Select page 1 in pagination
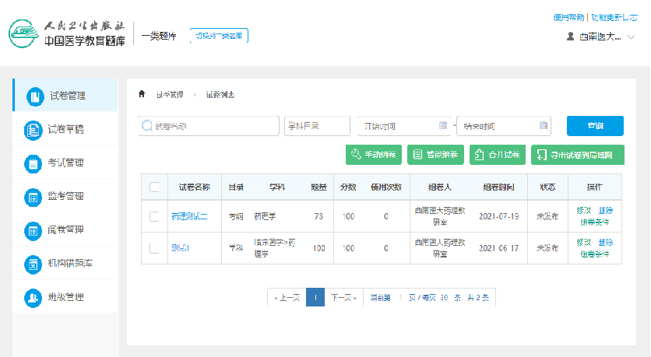651x357 pixels. [315, 297]
